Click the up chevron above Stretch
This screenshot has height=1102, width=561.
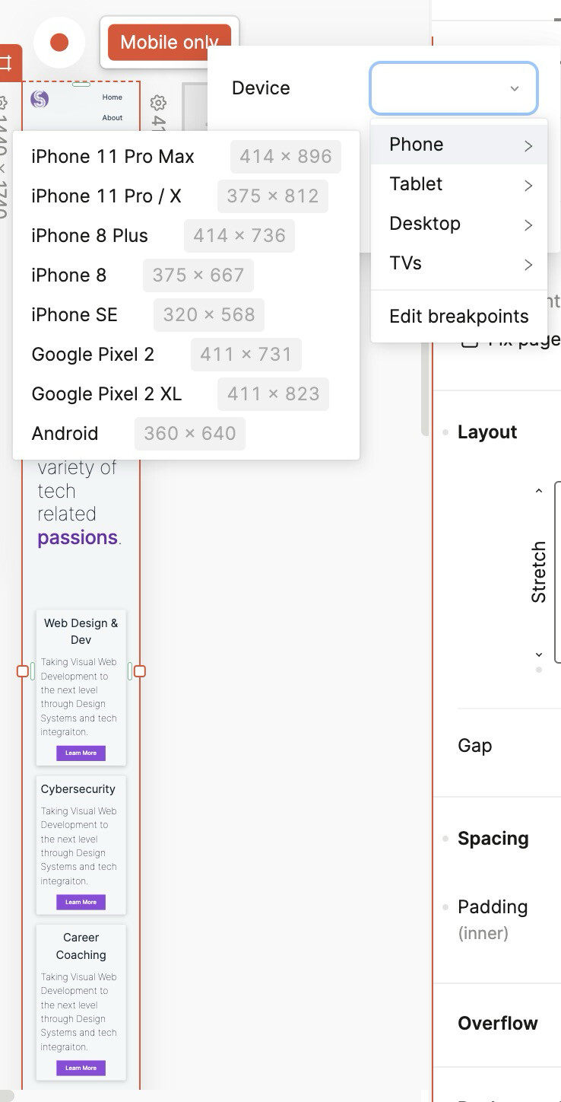pos(539,491)
